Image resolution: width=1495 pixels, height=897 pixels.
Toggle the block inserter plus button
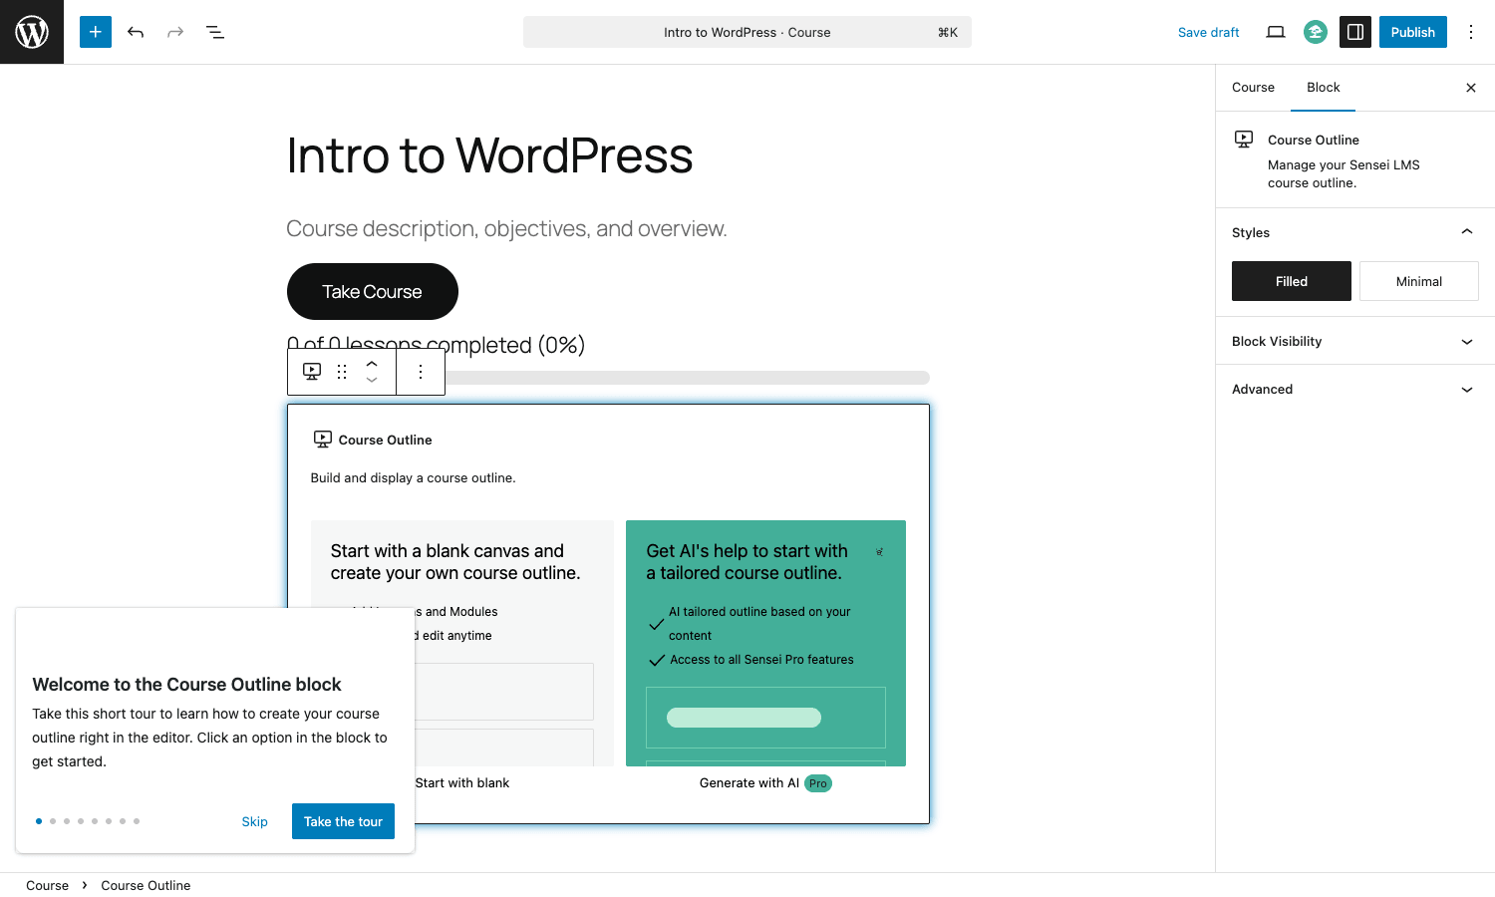pos(96,32)
